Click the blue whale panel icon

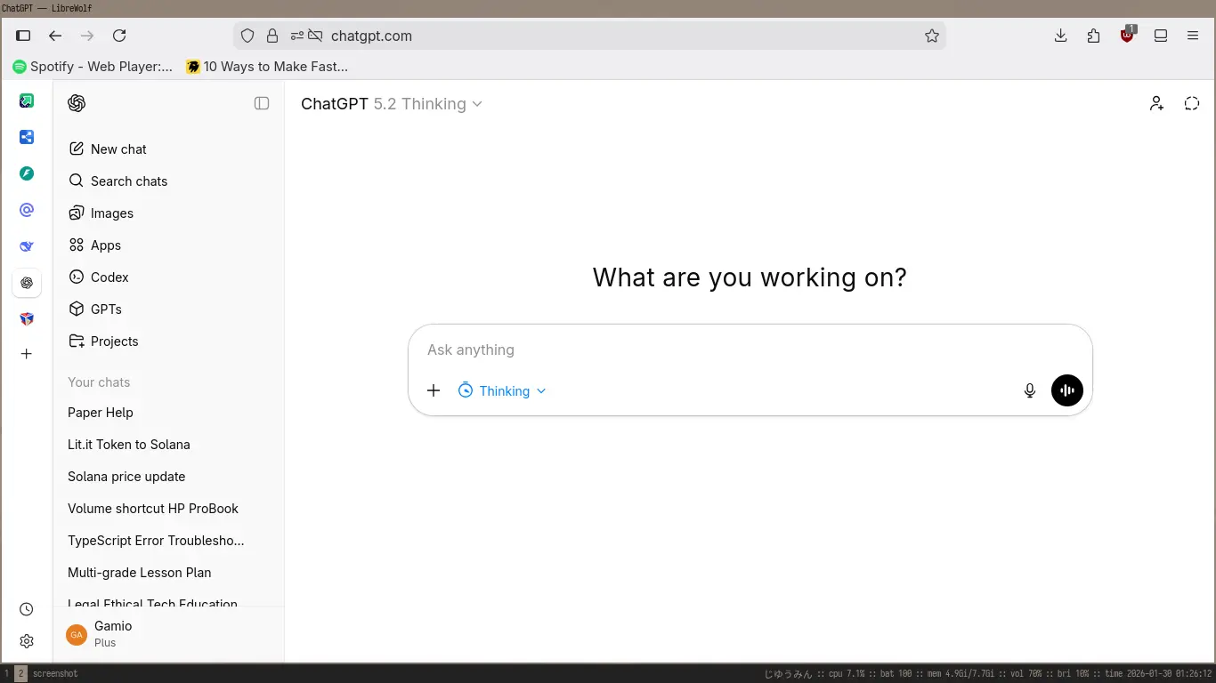[27, 246]
